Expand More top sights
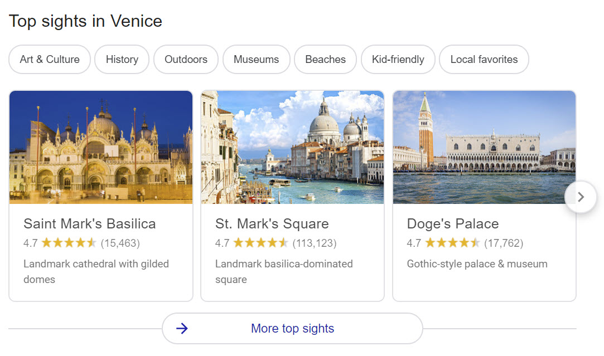The height and width of the screenshot is (356, 604). pos(292,329)
